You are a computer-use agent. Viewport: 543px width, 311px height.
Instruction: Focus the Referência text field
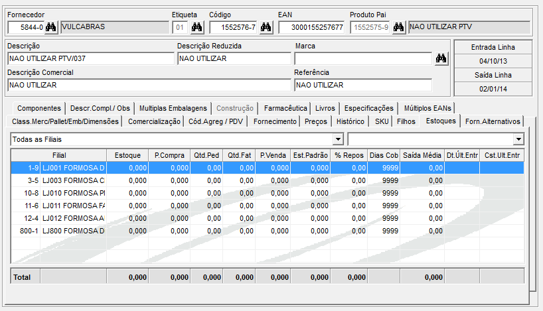362,85
